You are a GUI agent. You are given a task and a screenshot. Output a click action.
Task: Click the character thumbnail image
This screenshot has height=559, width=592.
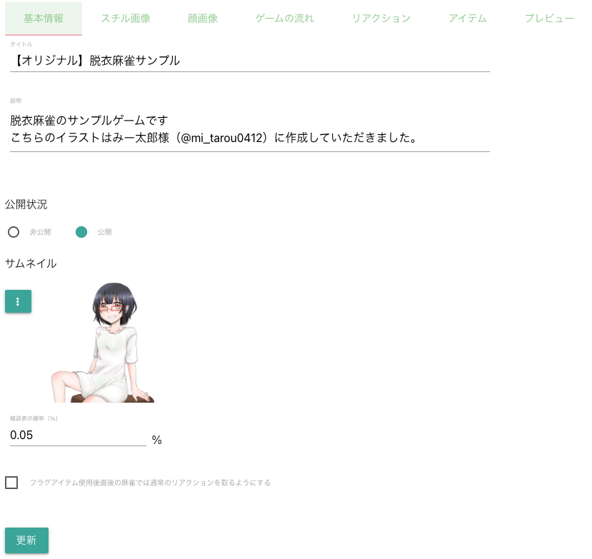coord(103,343)
